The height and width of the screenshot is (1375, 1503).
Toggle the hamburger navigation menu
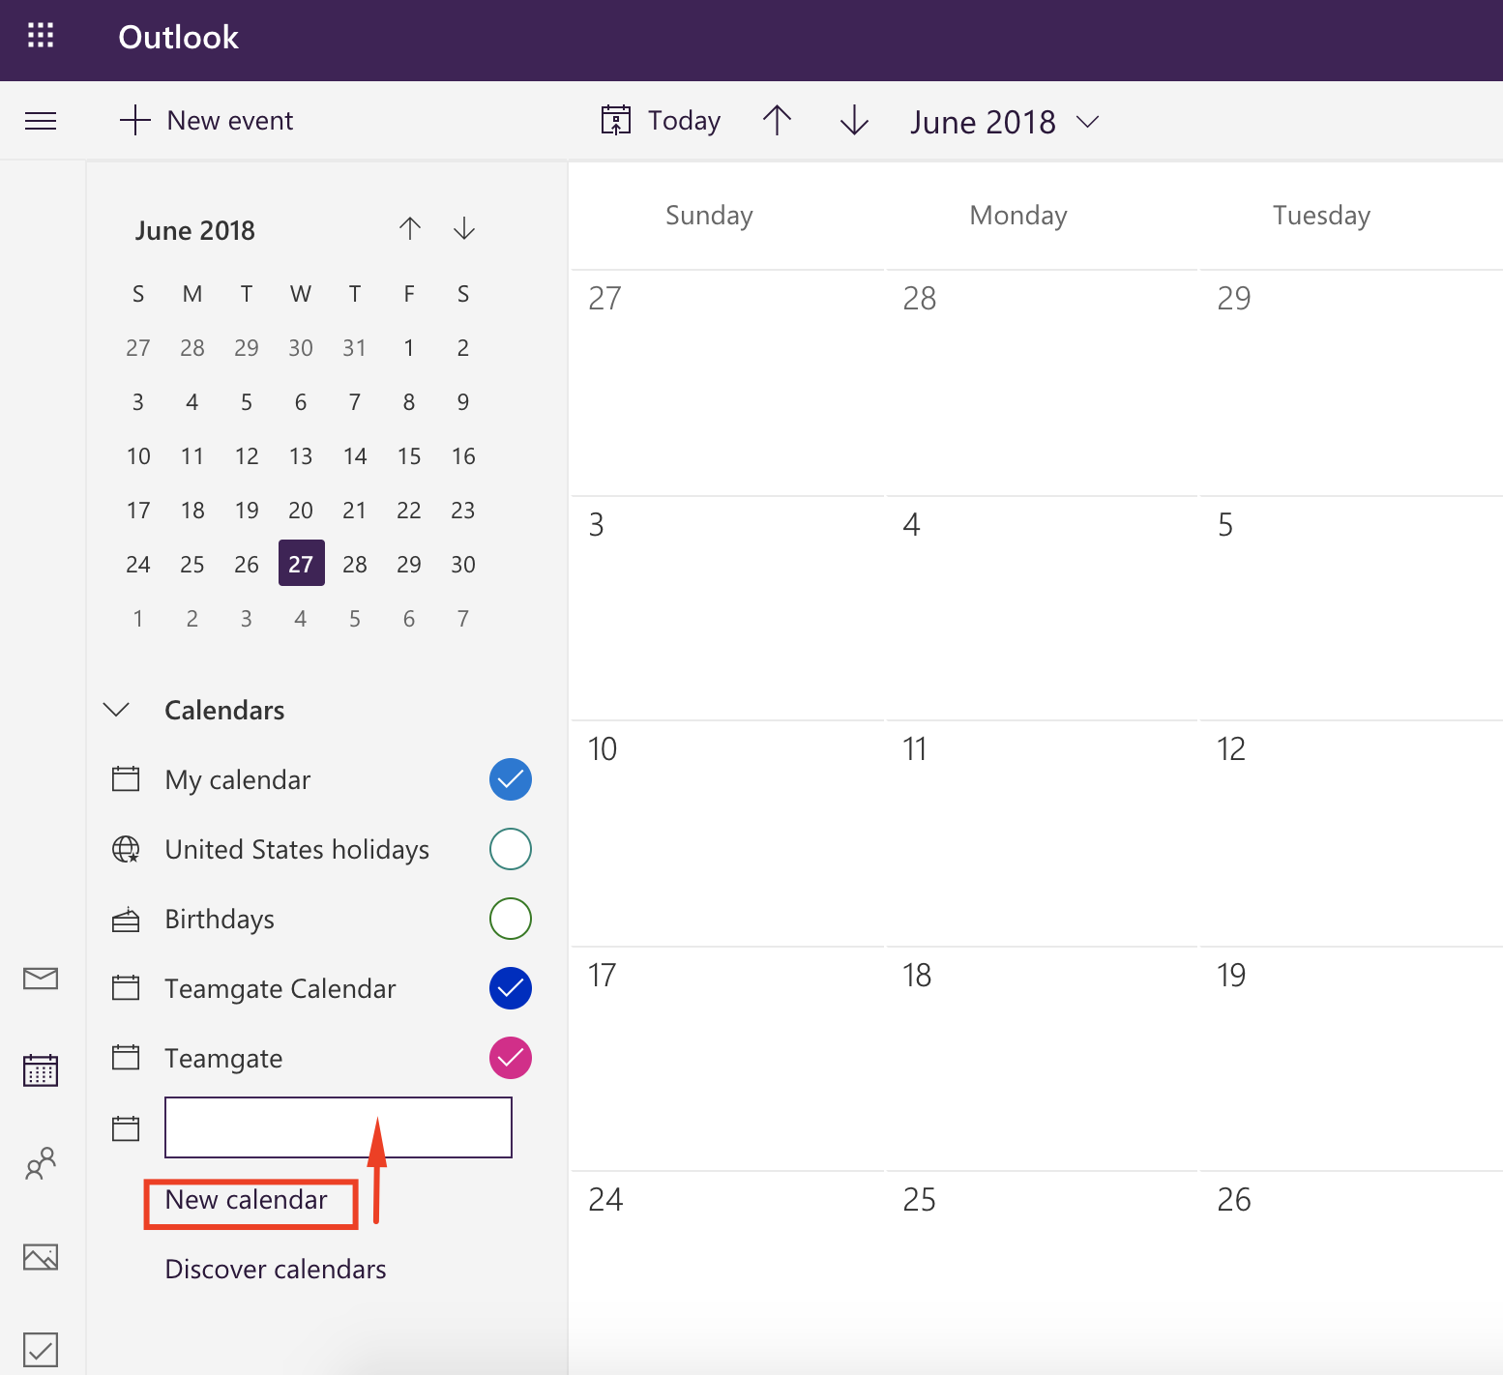(x=41, y=121)
